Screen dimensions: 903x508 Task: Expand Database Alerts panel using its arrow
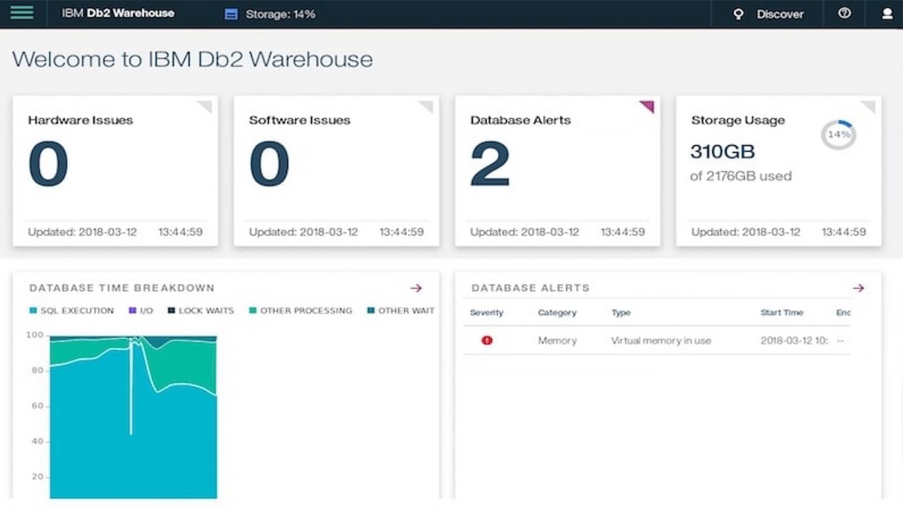click(x=859, y=288)
